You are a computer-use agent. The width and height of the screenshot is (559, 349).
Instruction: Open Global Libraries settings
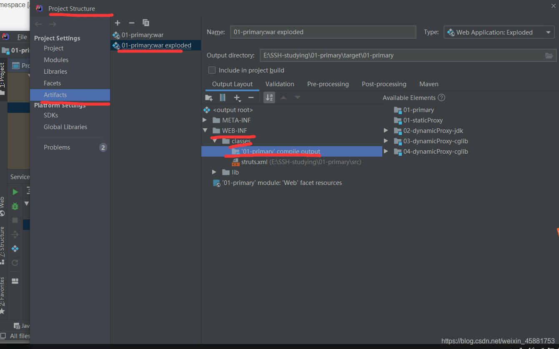[x=65, y=127]
